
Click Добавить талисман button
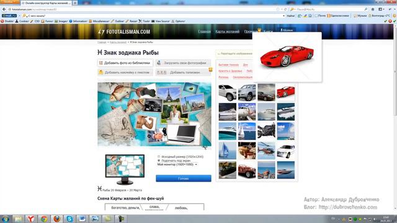(x=184, y=72)
